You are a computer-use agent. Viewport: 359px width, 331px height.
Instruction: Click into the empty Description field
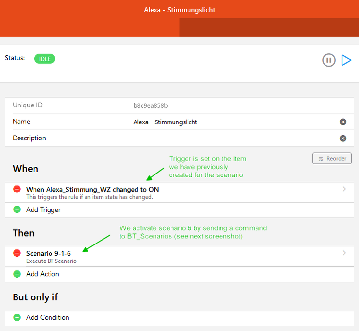[x=234, y=139]
